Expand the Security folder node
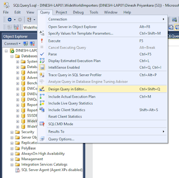 (x=12, y=132)
